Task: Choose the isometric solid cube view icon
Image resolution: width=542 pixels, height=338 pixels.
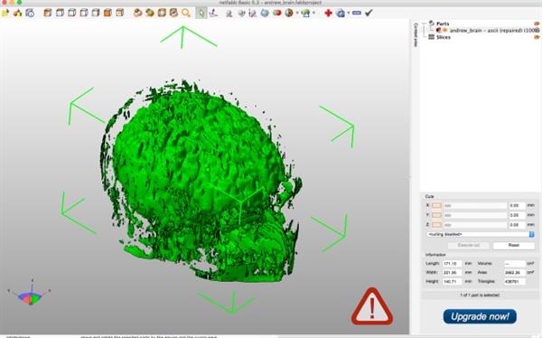Action: click(107, 14)
